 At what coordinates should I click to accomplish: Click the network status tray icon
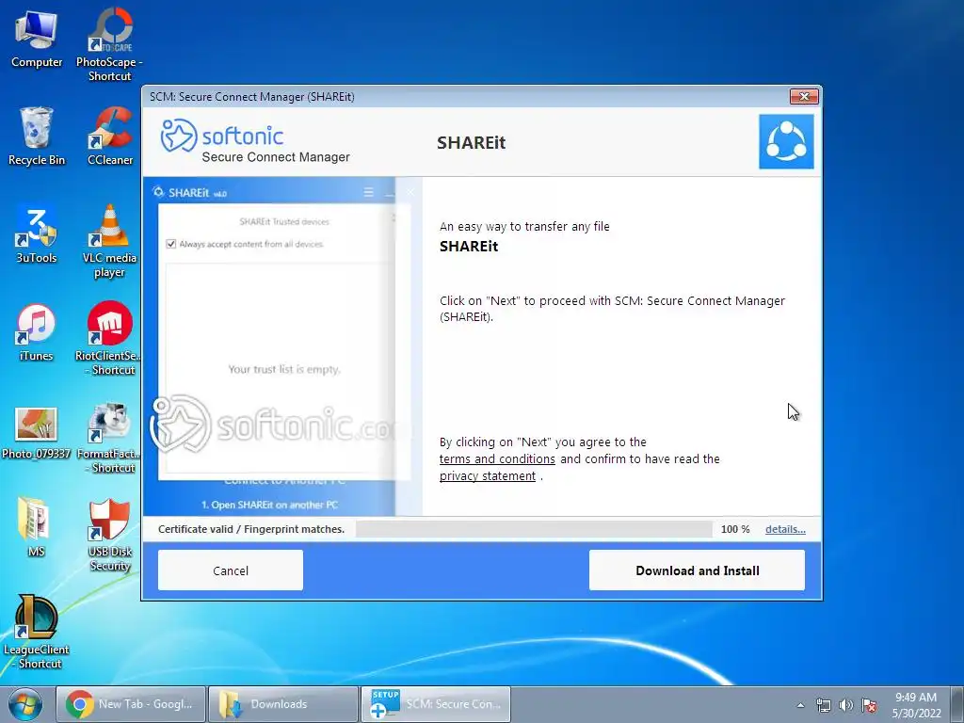(823, 705)
